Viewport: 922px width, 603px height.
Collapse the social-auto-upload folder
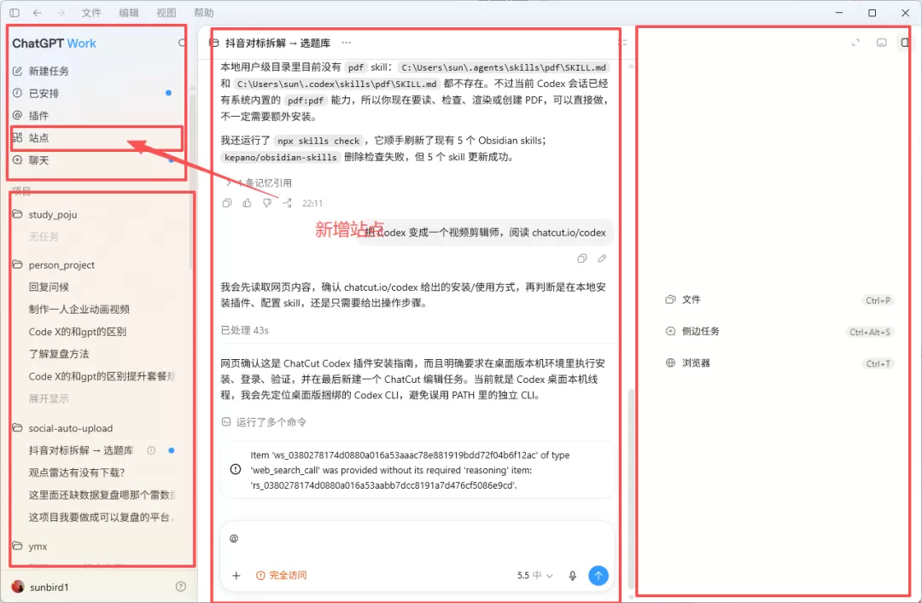[71, 428]
